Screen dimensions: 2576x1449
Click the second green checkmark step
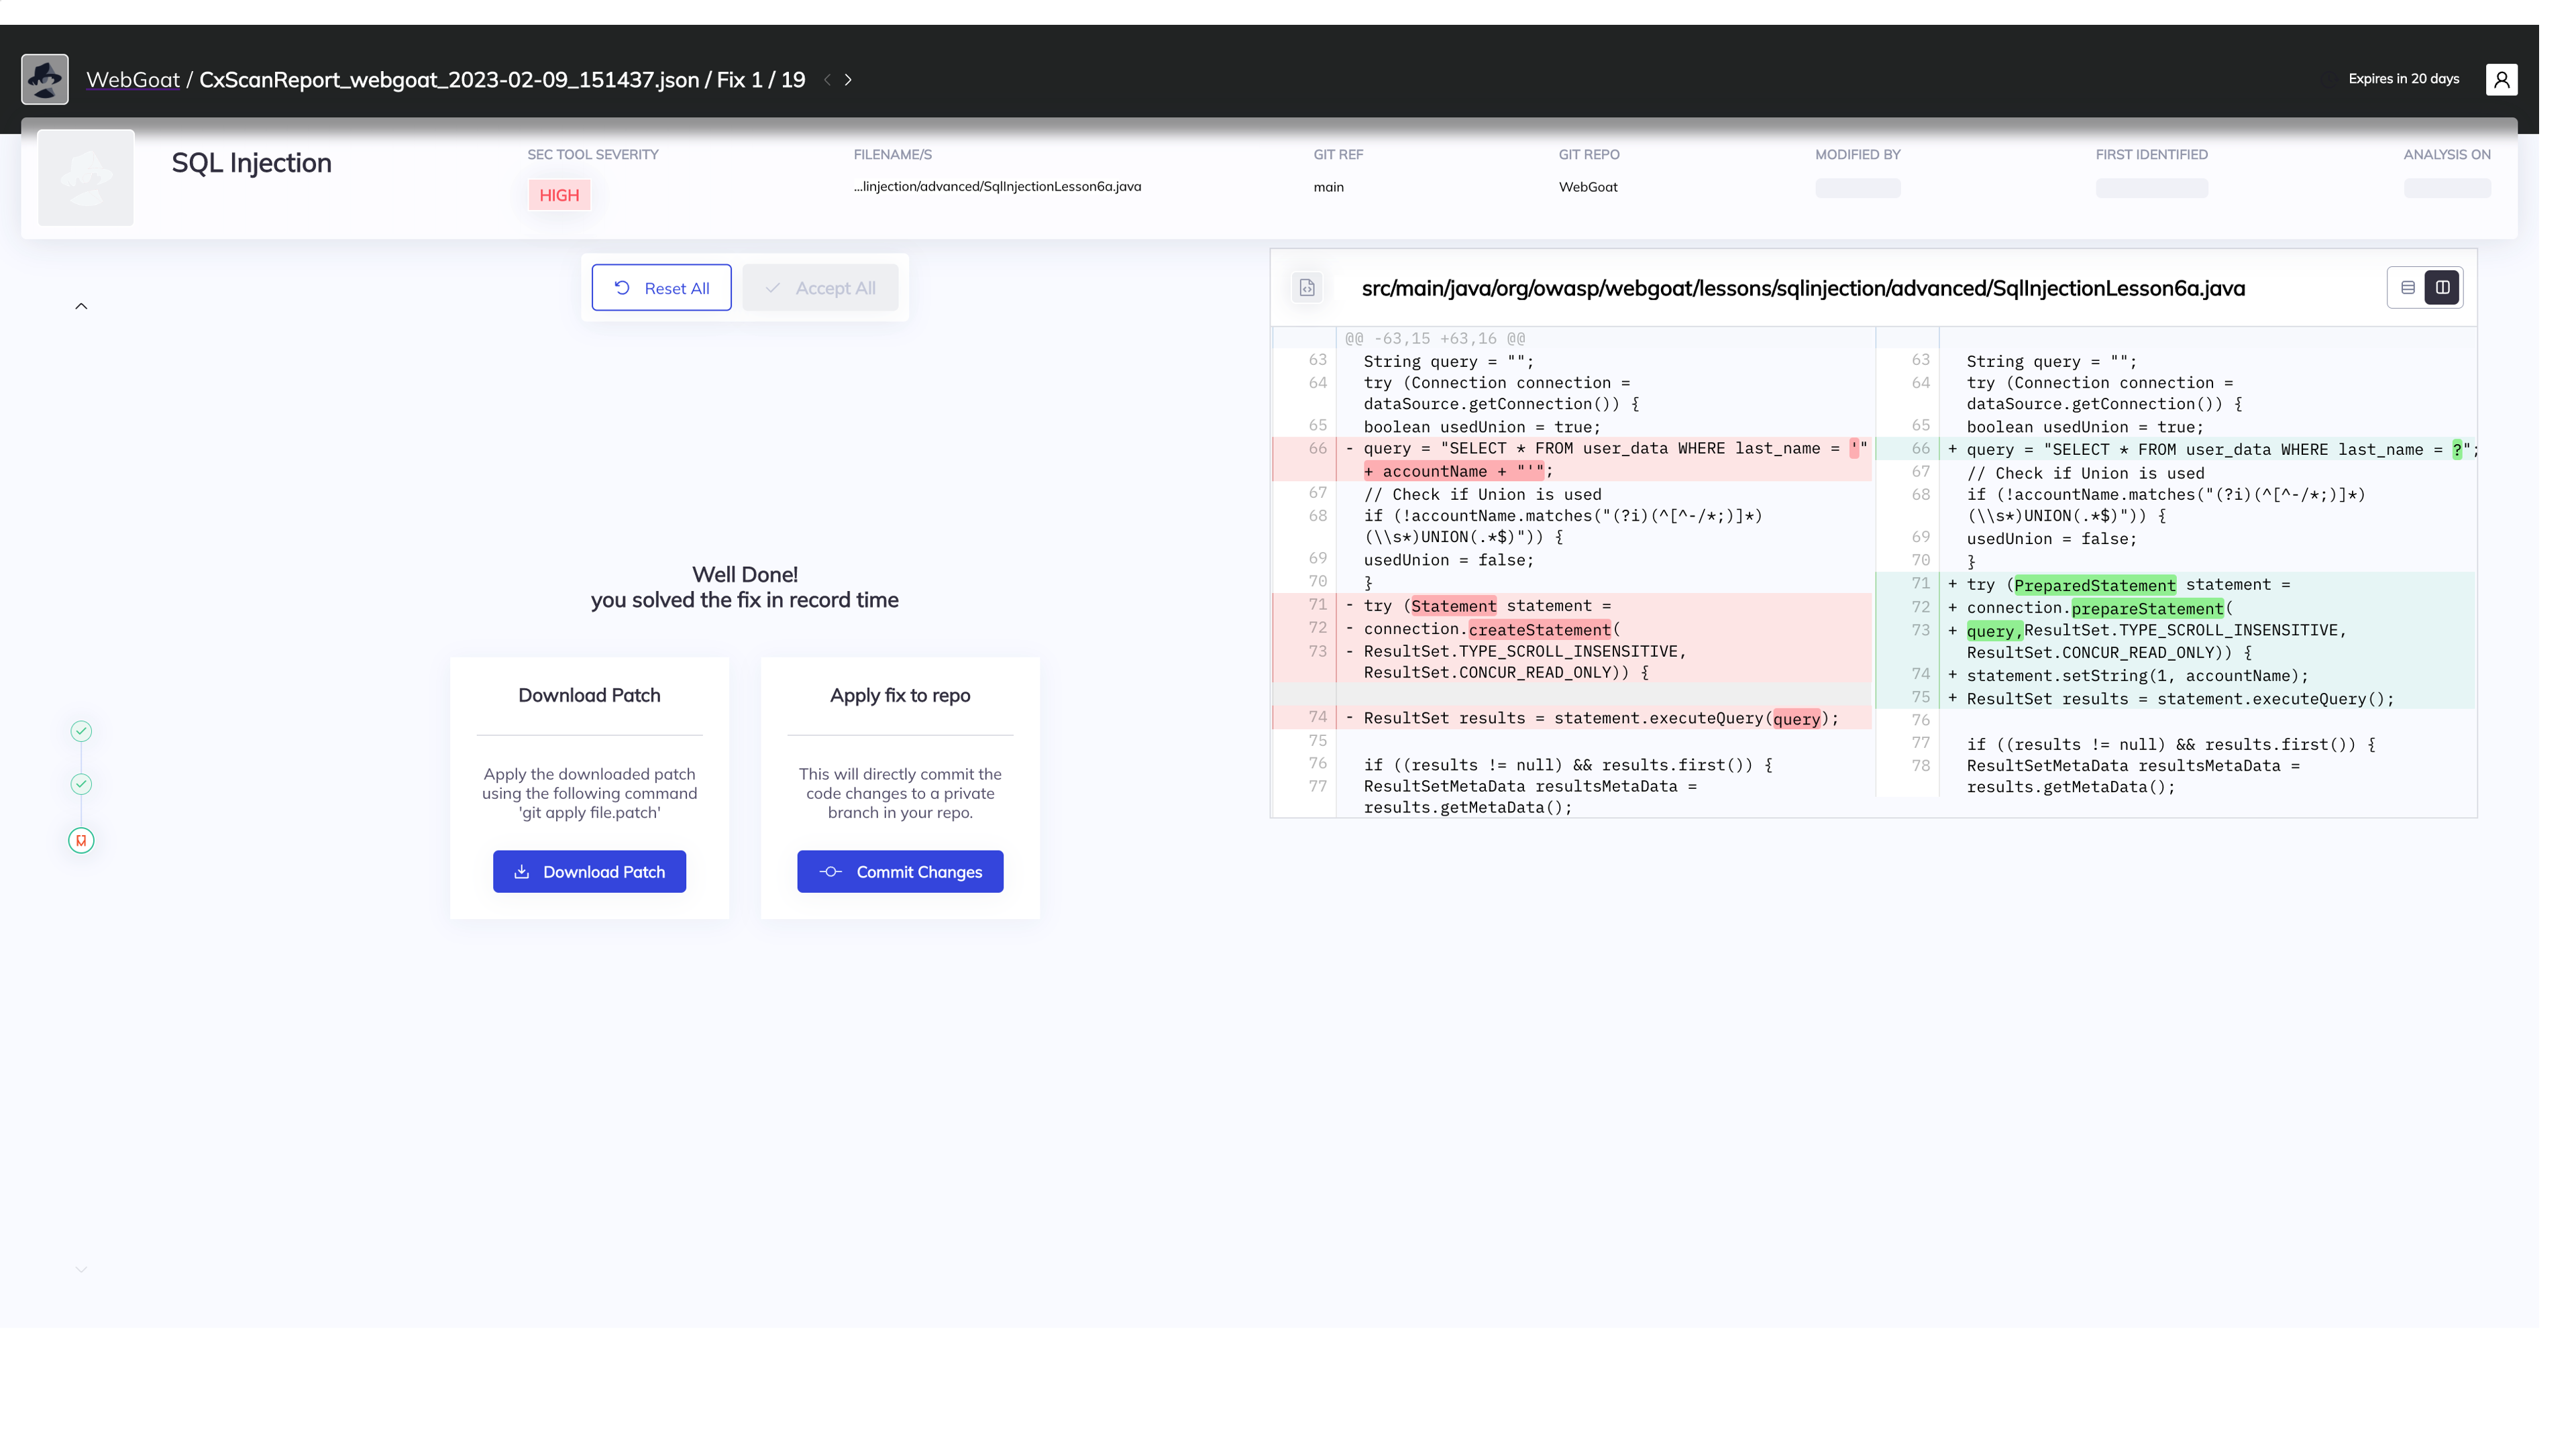[x=81, y=784]
